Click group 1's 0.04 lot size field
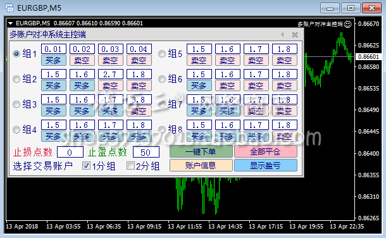Viewport: 386px width, 238px height. click(x=139, y=49)
